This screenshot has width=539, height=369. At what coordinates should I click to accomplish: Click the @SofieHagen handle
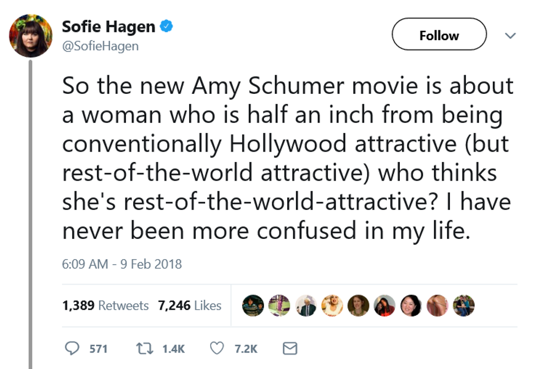point(100,46)
